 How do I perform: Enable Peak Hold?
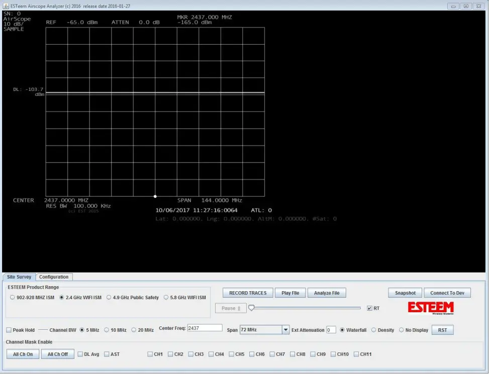point(8,330)
